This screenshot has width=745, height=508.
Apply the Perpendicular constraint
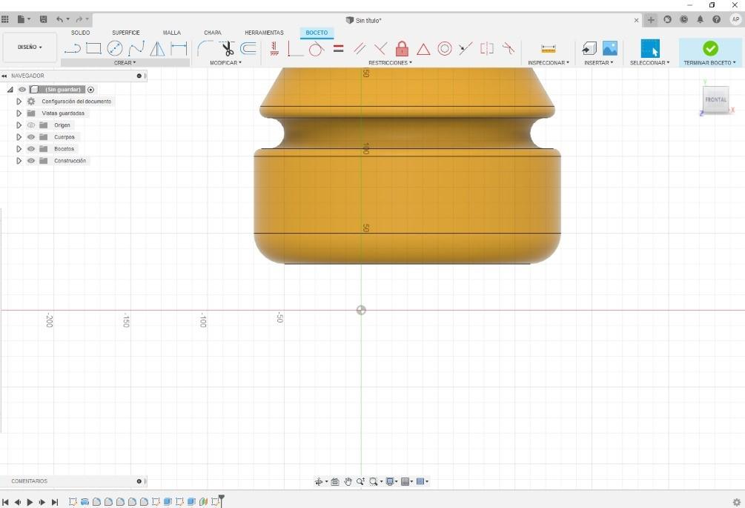[x=380, y=48]
